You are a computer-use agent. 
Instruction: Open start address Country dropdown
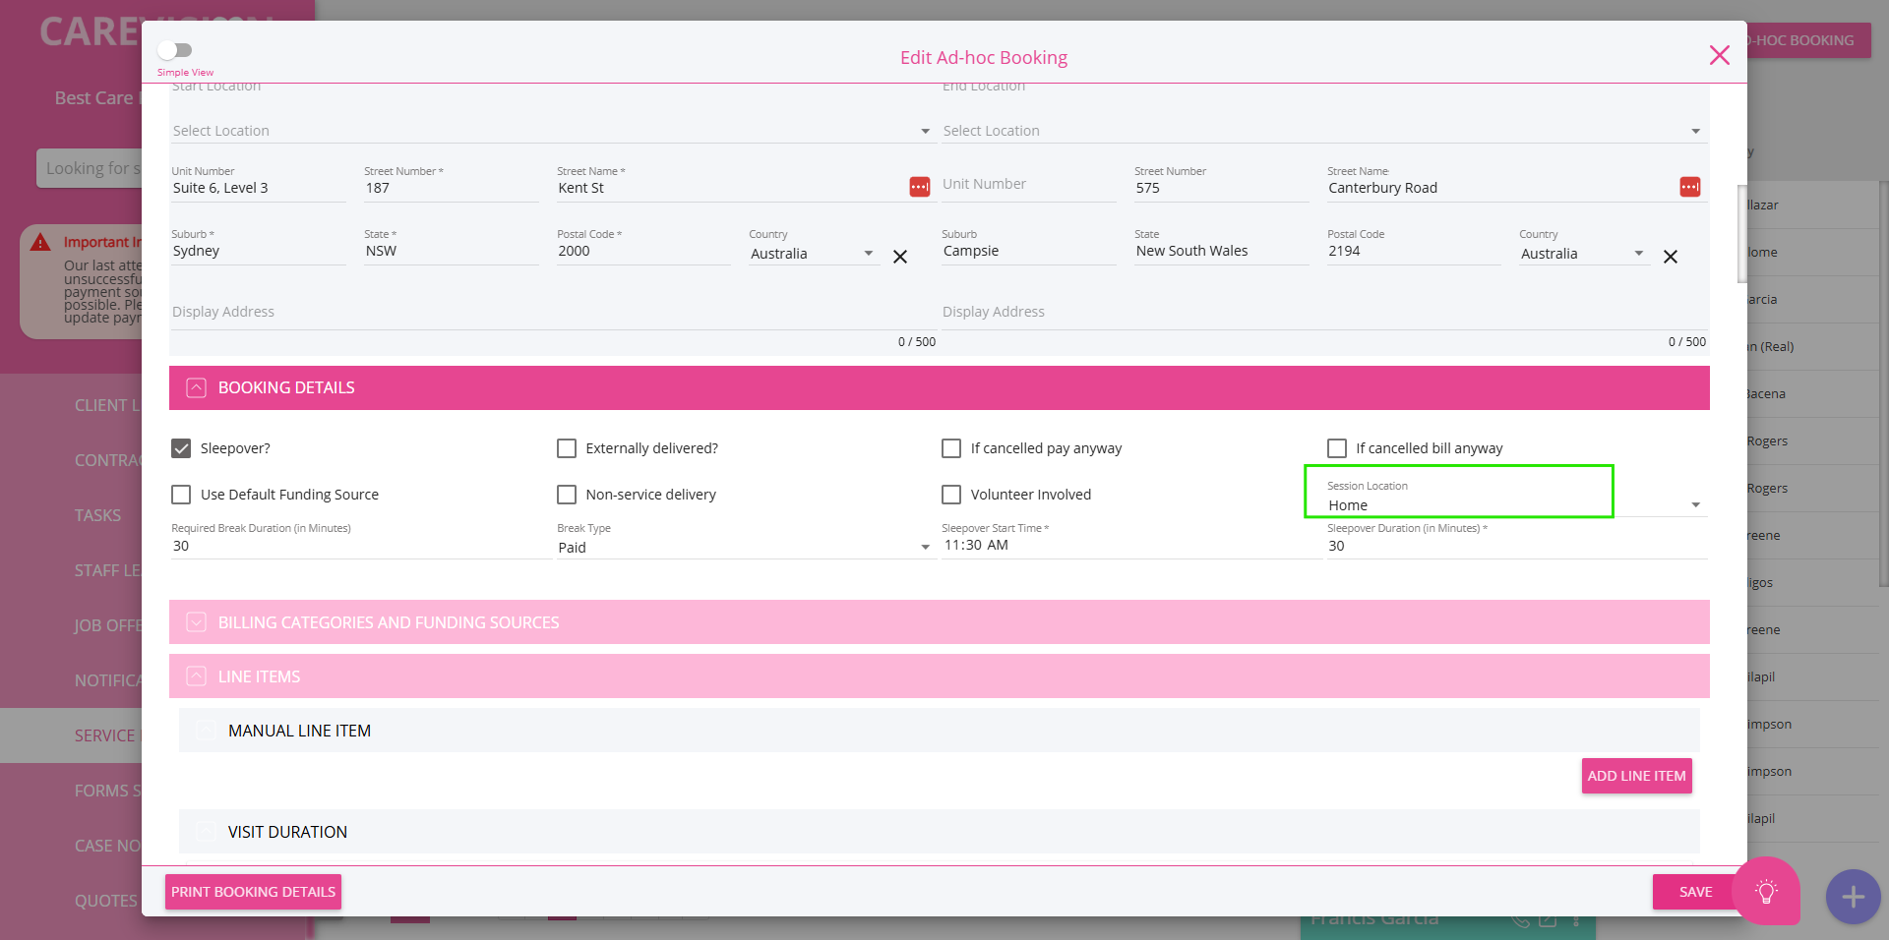pyautogui.click(x=814, y=254)
